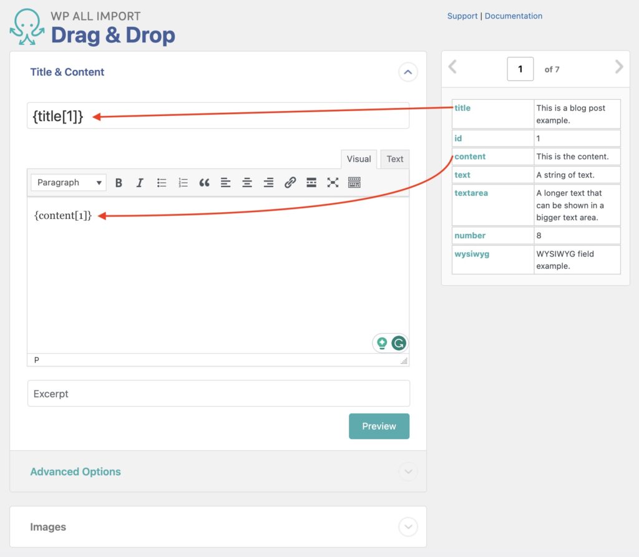This screenshot has width=639, height=557.
Task: Collapse the Title & Content section
Action: click(407, 72)
